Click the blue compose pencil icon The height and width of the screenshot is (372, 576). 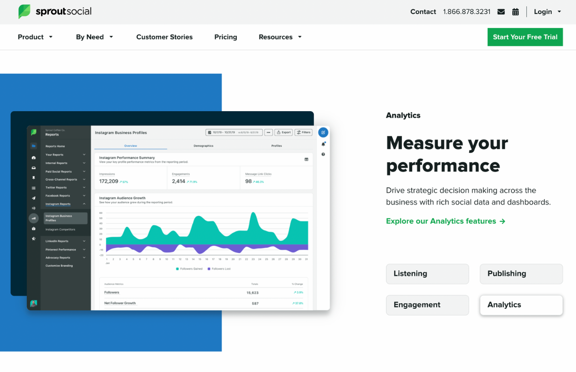pos(323,133)
